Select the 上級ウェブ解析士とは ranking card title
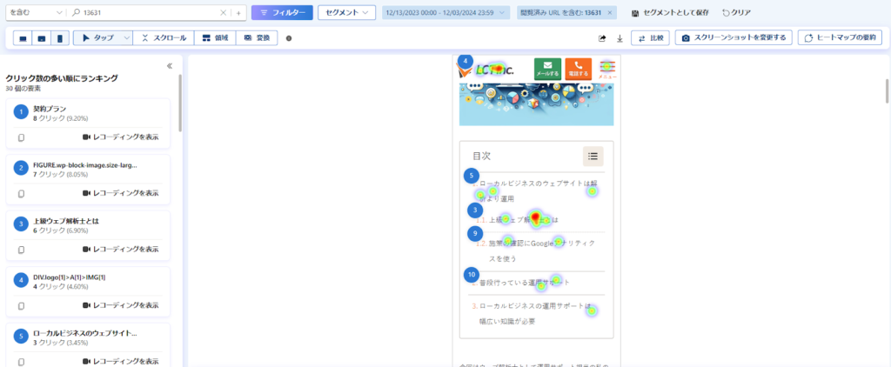Image resolution: width=891 pixels, height=367 pixels. [66, 220]
